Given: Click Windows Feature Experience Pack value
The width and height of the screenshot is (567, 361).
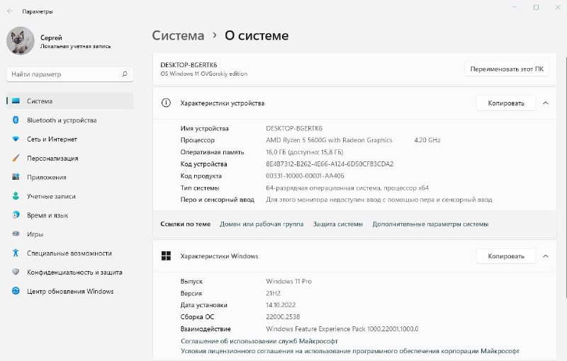Looking at the screenshot, I should click(342, 329).
